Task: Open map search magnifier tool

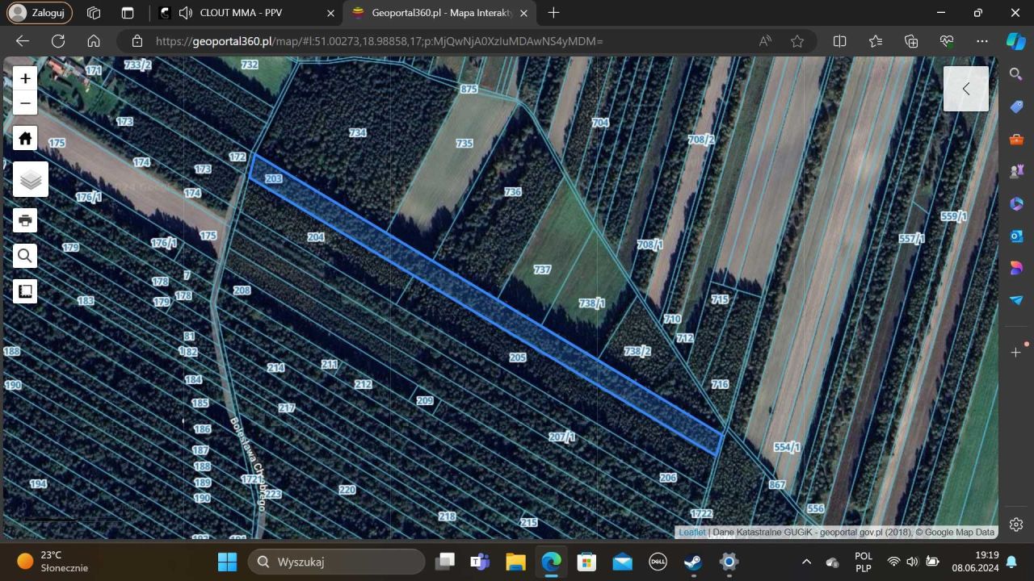Action: point(25,256)
